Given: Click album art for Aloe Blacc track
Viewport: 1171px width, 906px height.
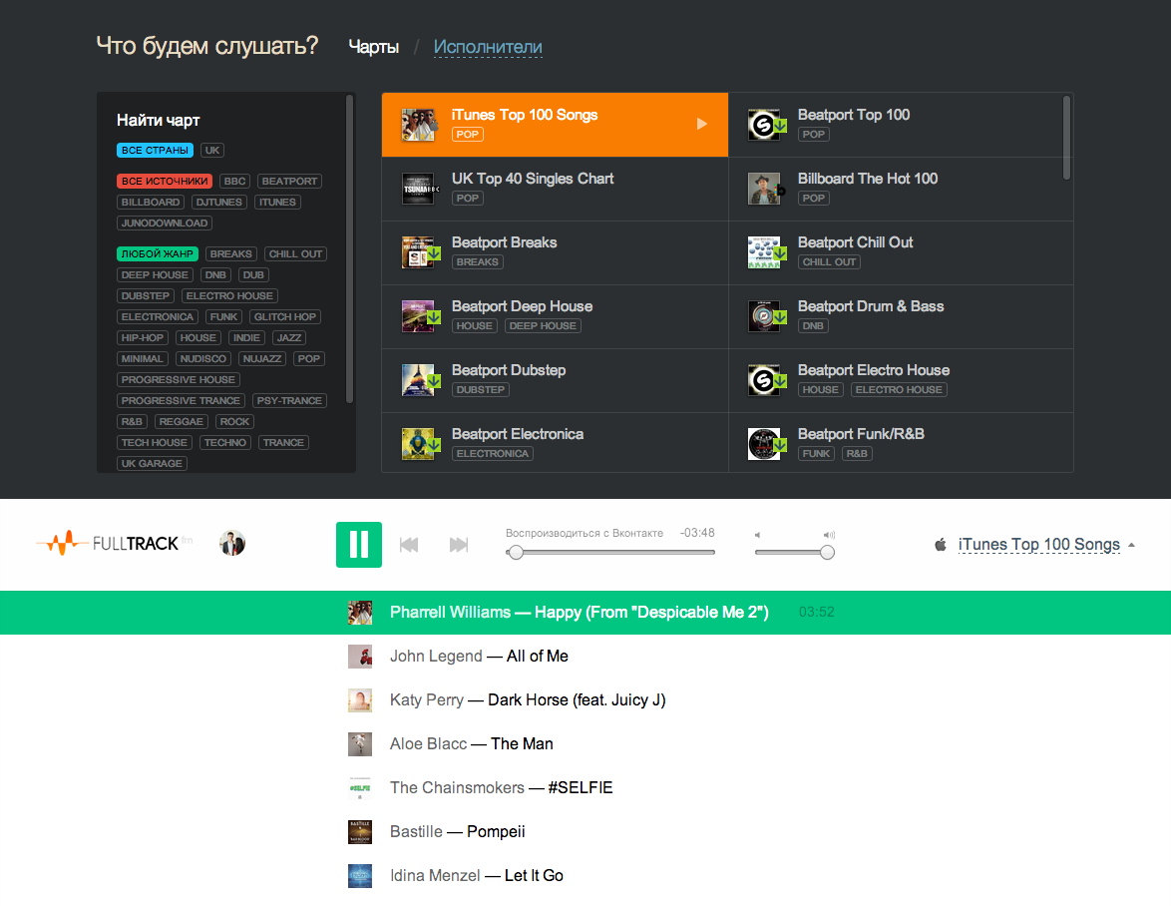Looking at the screenshot, I should coord(360,744).
